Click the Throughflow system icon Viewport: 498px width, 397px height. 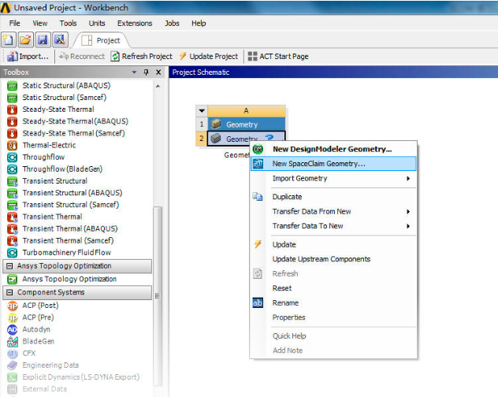(x=12, y=158)
